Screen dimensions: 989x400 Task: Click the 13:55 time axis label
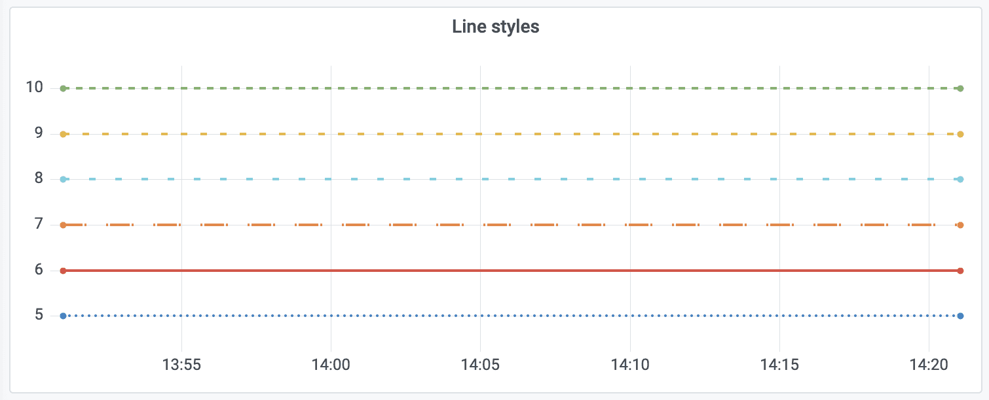coord(181,365)
